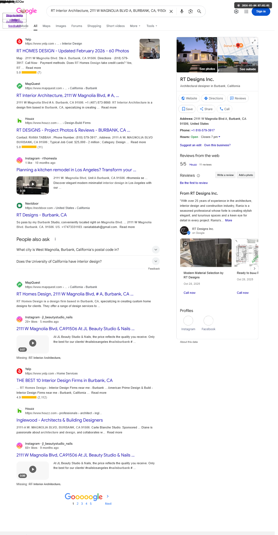Clear the search box with X icon

coord(171,12)
